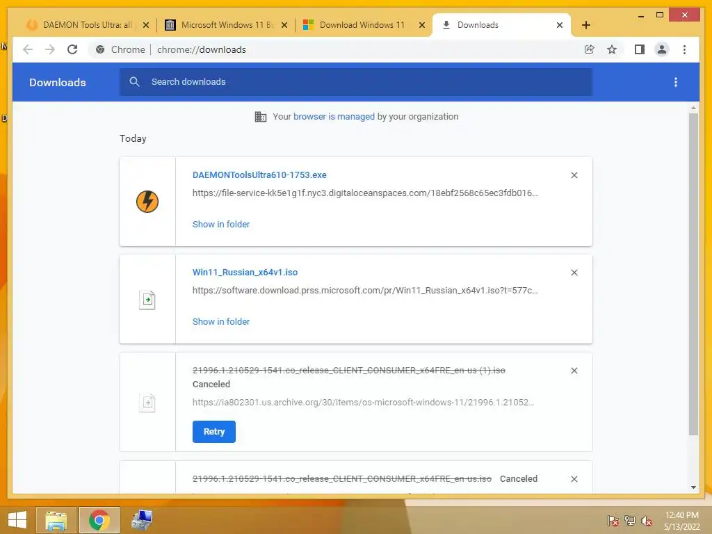Open the computer settings taskbar icon
The height and width of the screenshot is (534, 712).
click(x=142, y=520)
